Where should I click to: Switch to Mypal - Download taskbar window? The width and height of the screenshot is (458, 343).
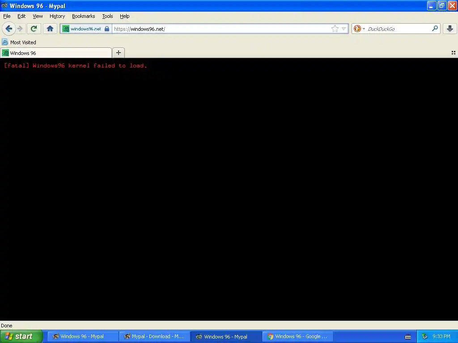[x=154, y=336]
